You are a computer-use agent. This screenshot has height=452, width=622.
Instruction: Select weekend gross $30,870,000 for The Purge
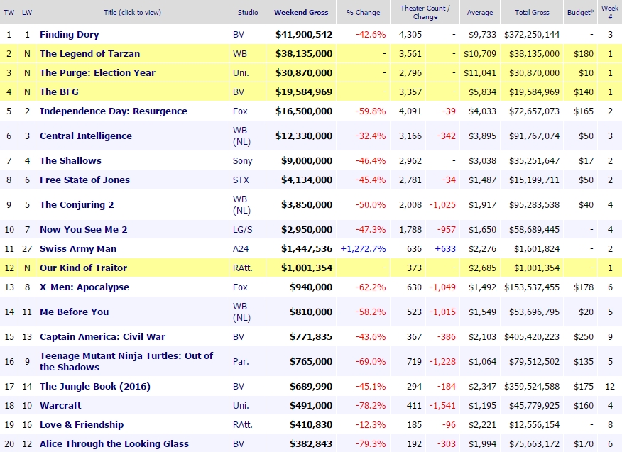pos(304,72)
